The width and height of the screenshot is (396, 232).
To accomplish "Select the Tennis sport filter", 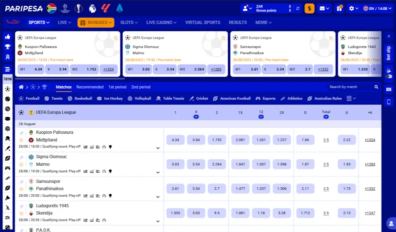I will click(x=53, y=99).
